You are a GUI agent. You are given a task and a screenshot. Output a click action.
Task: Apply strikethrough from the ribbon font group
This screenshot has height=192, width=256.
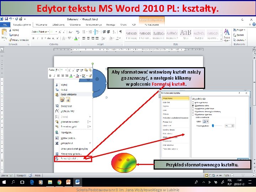pyautogui.click(x=49, y=38)
